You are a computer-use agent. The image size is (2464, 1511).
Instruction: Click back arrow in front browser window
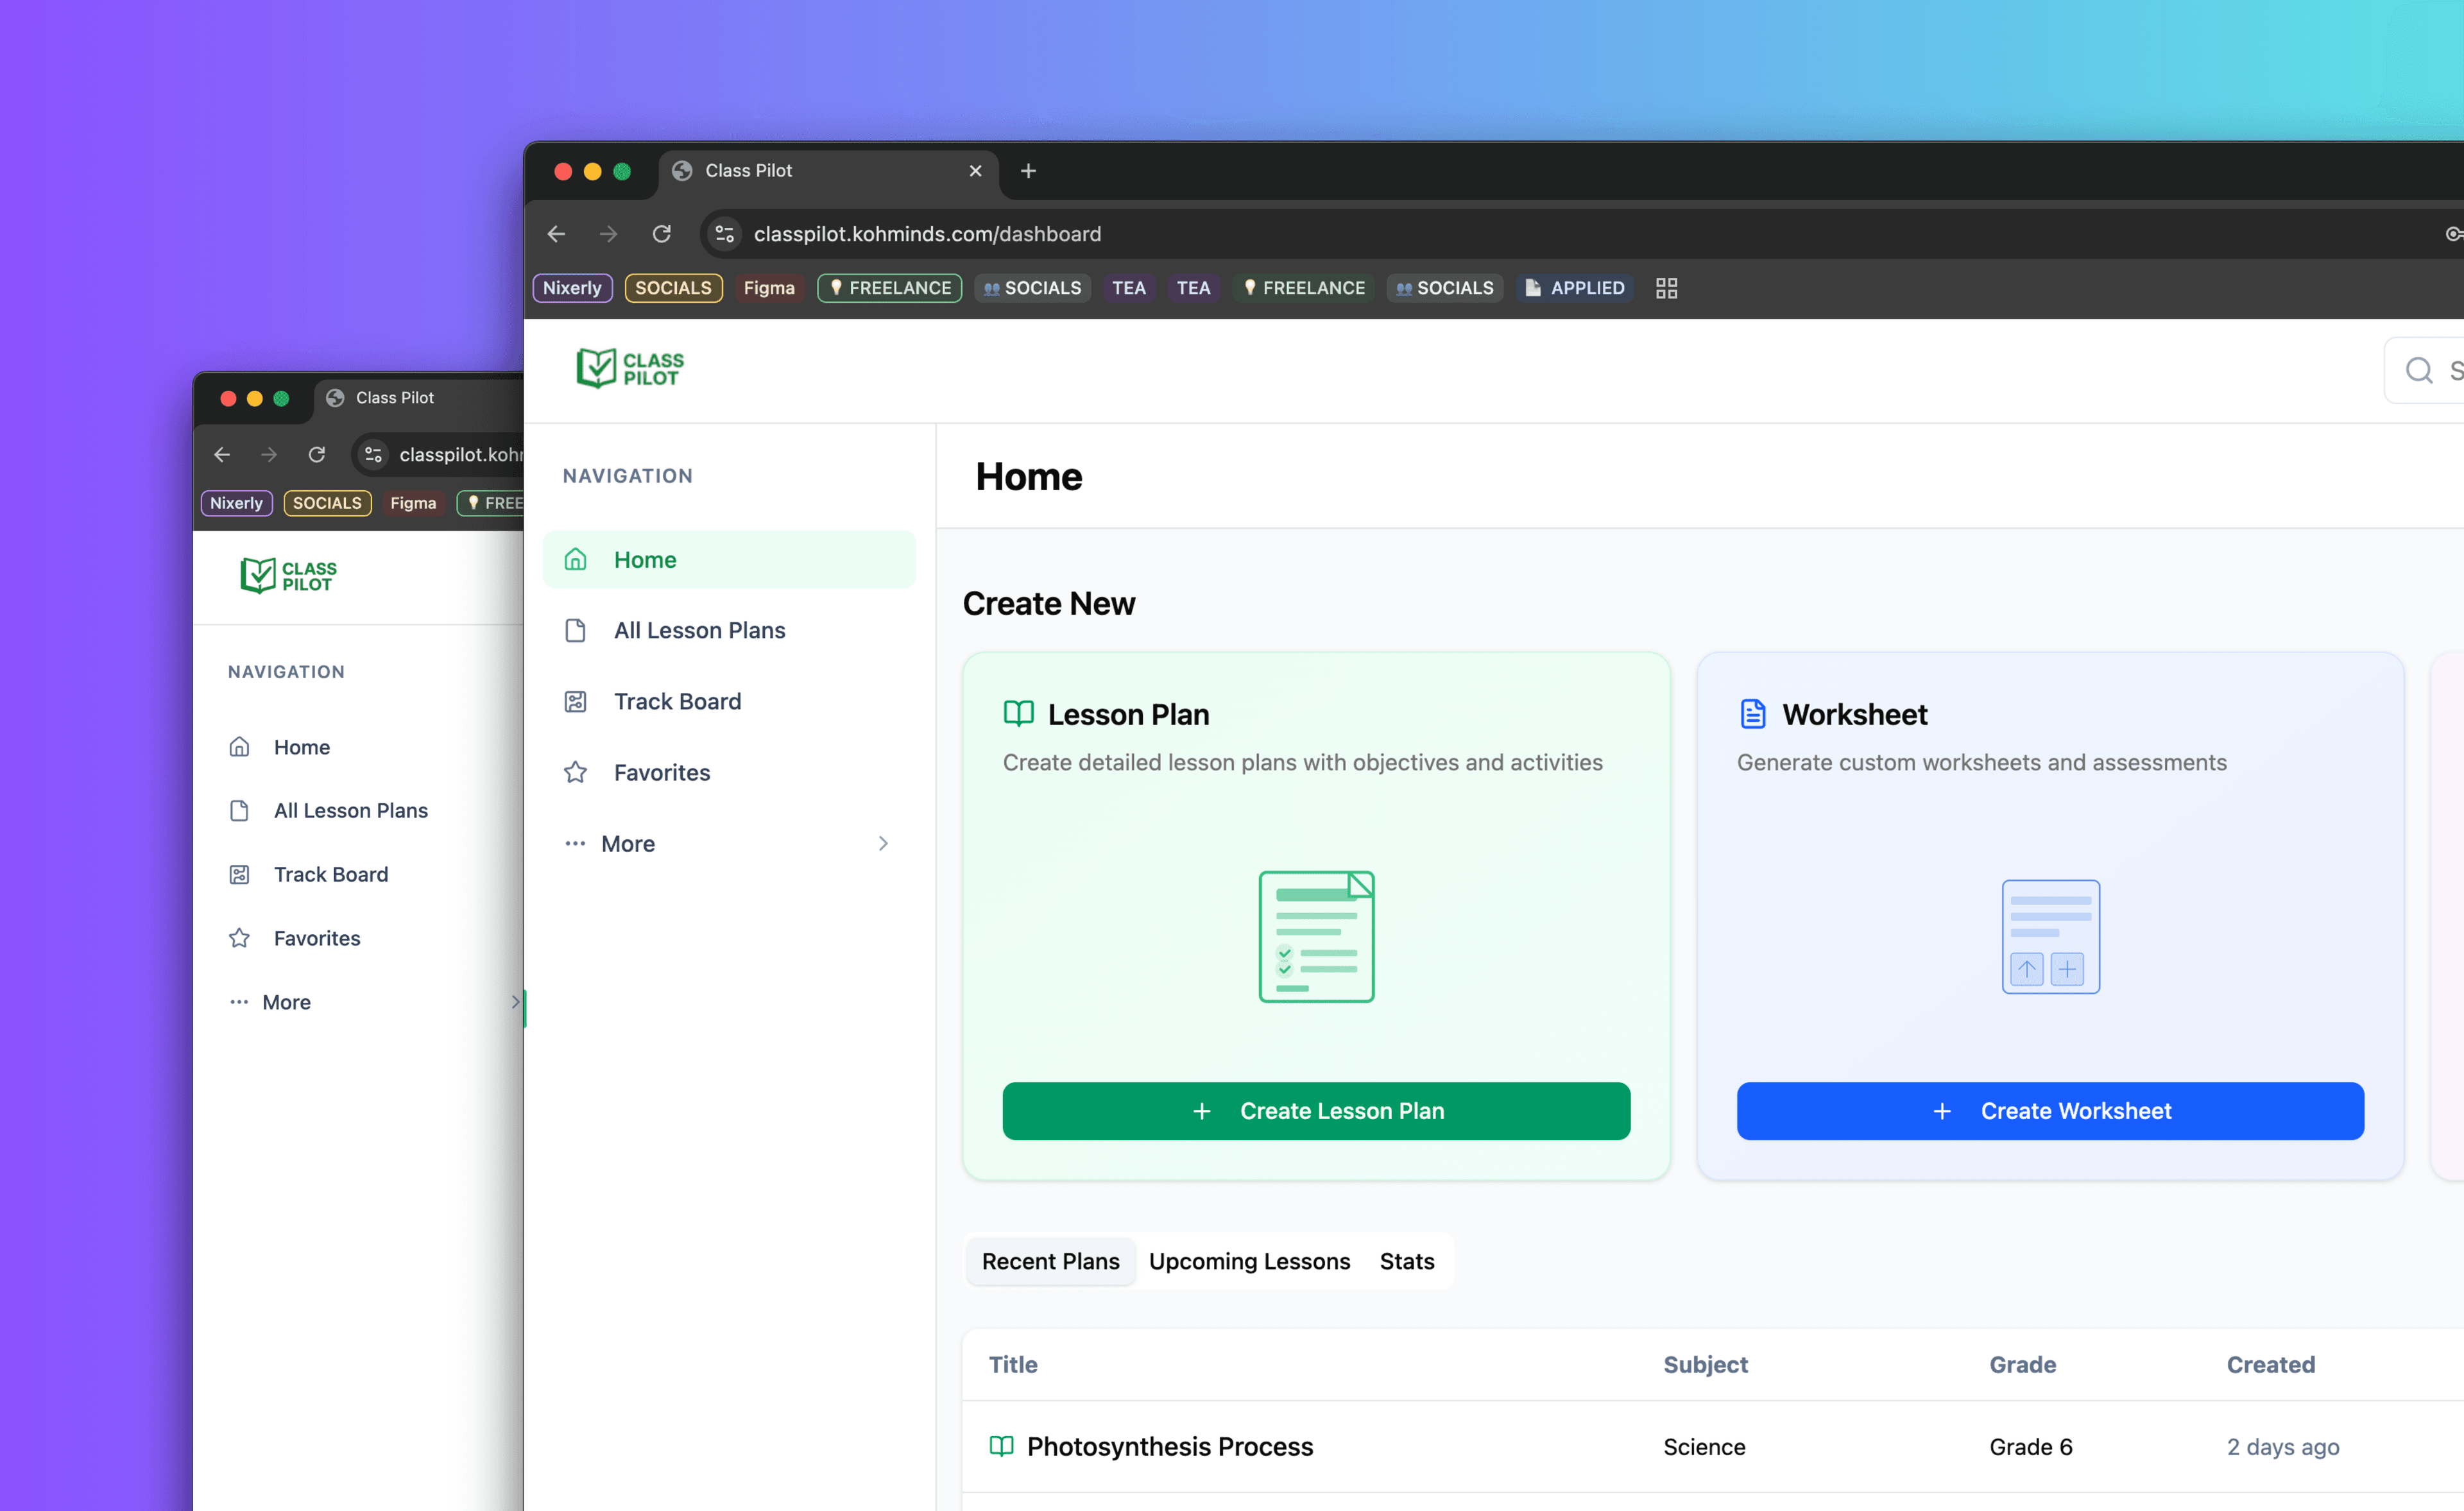click(557, 234)
